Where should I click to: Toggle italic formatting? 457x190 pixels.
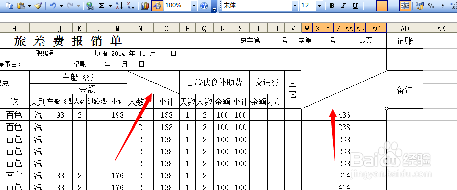pyautogui.click(x=343, y=5)
